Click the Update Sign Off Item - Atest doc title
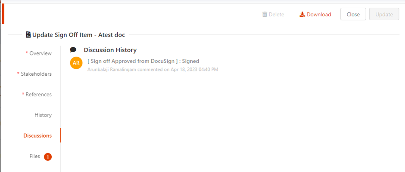405x172 pixels. 78,34
